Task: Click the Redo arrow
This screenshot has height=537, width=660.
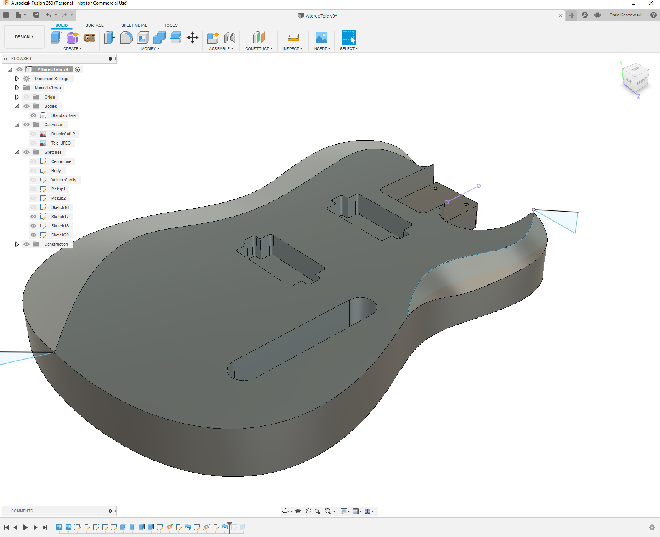Action: coord(64,15)
